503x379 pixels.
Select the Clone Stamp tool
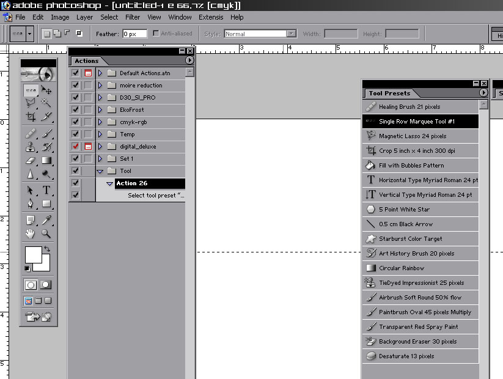tap(31, 147)
